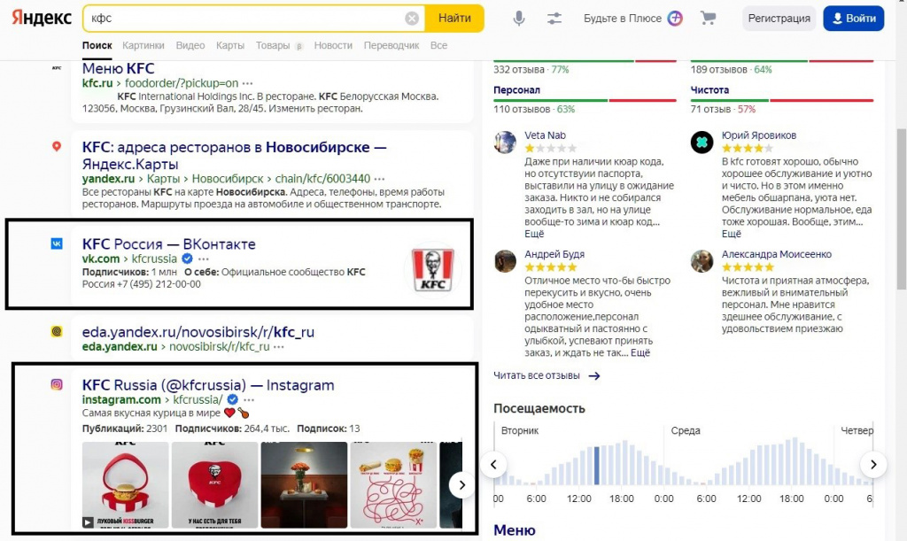
Task: Click the Yandex logo
Action: tap(42, 18)
